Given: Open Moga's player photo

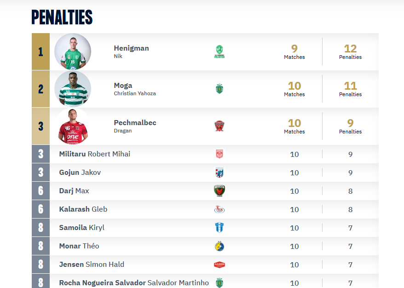Looking at the screenshot, I should (73, 89).
